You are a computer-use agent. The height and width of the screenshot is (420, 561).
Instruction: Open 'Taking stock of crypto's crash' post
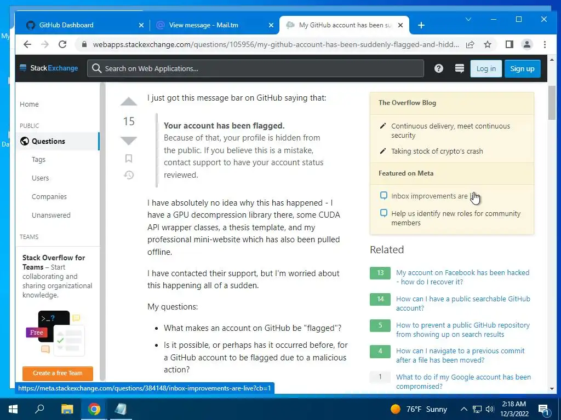point(437,151)
